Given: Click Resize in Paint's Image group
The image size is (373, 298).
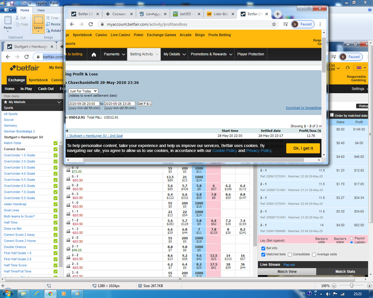Looking at the screenshot, I should click(x=53, y=24).
